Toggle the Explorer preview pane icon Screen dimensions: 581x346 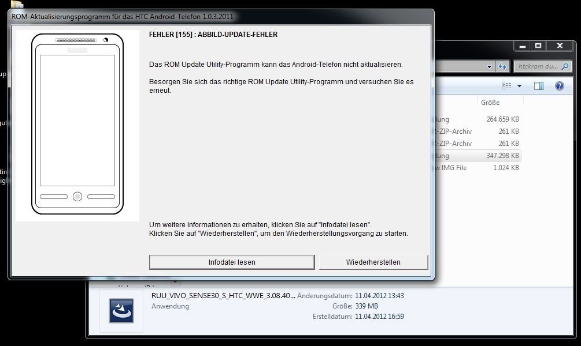(538, 86)
